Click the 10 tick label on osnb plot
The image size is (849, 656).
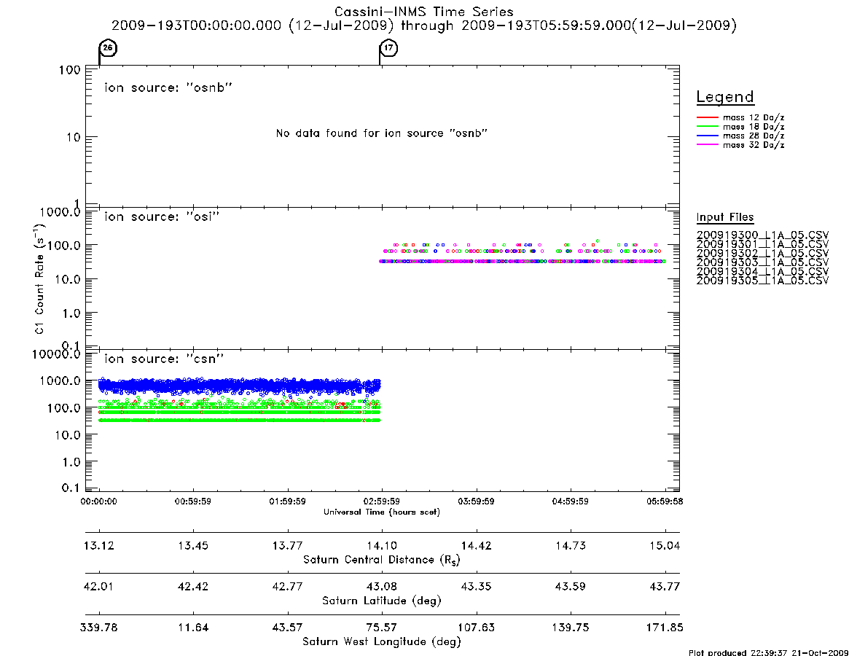click(x=74, y=138)
